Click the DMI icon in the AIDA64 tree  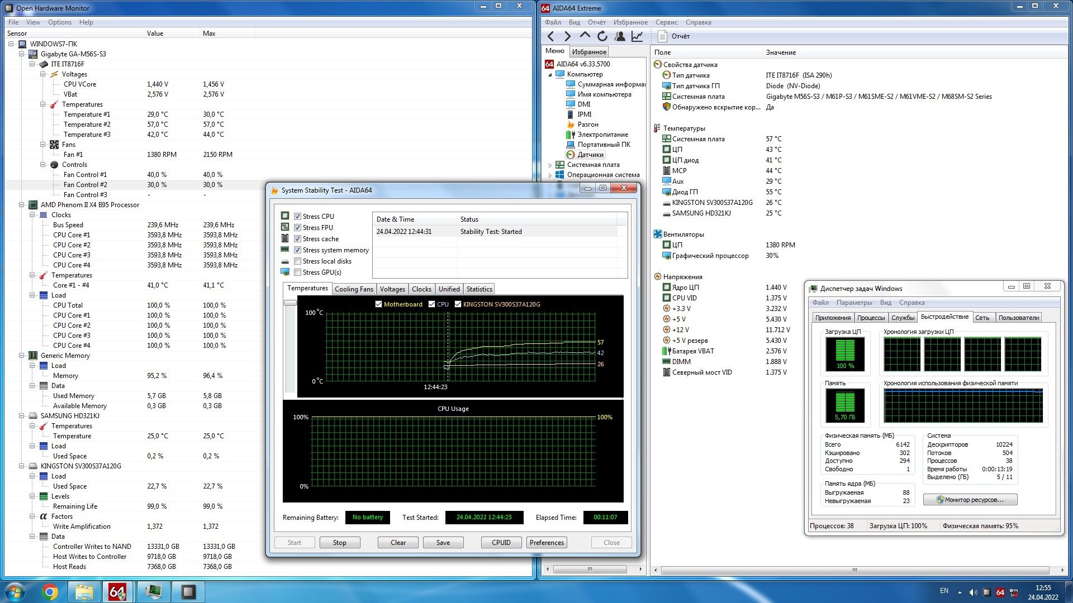[x=571, y=104]
